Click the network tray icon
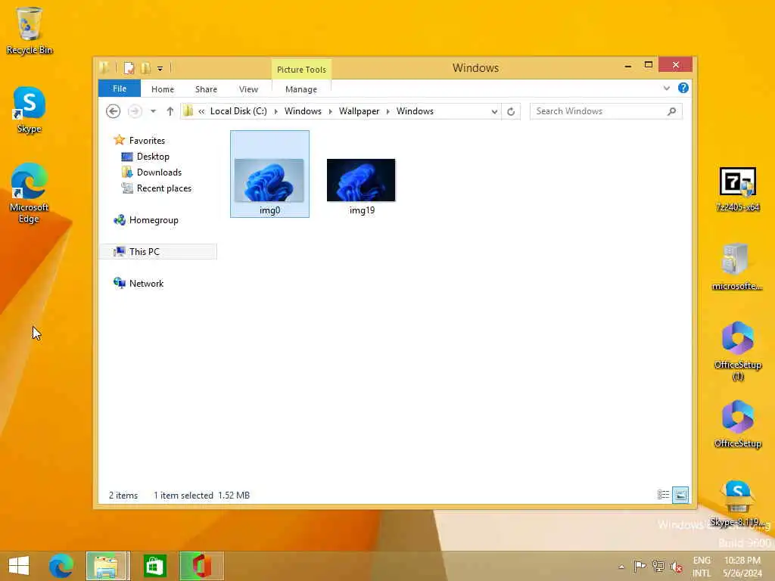Viewport: 775px width, 581px height. 658,566
